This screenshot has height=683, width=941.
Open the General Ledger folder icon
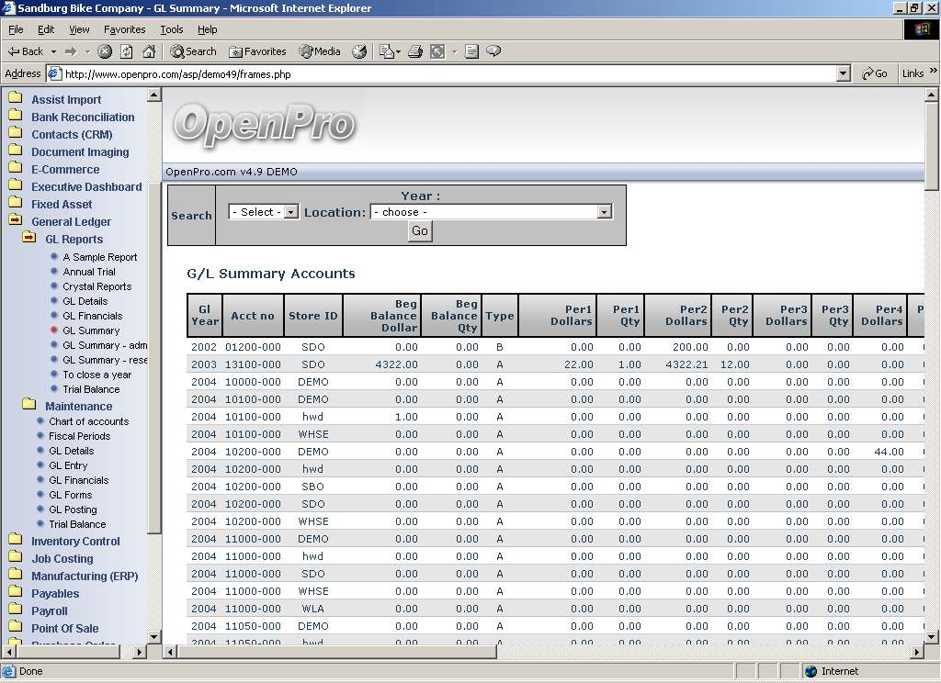tap(16, 221)
